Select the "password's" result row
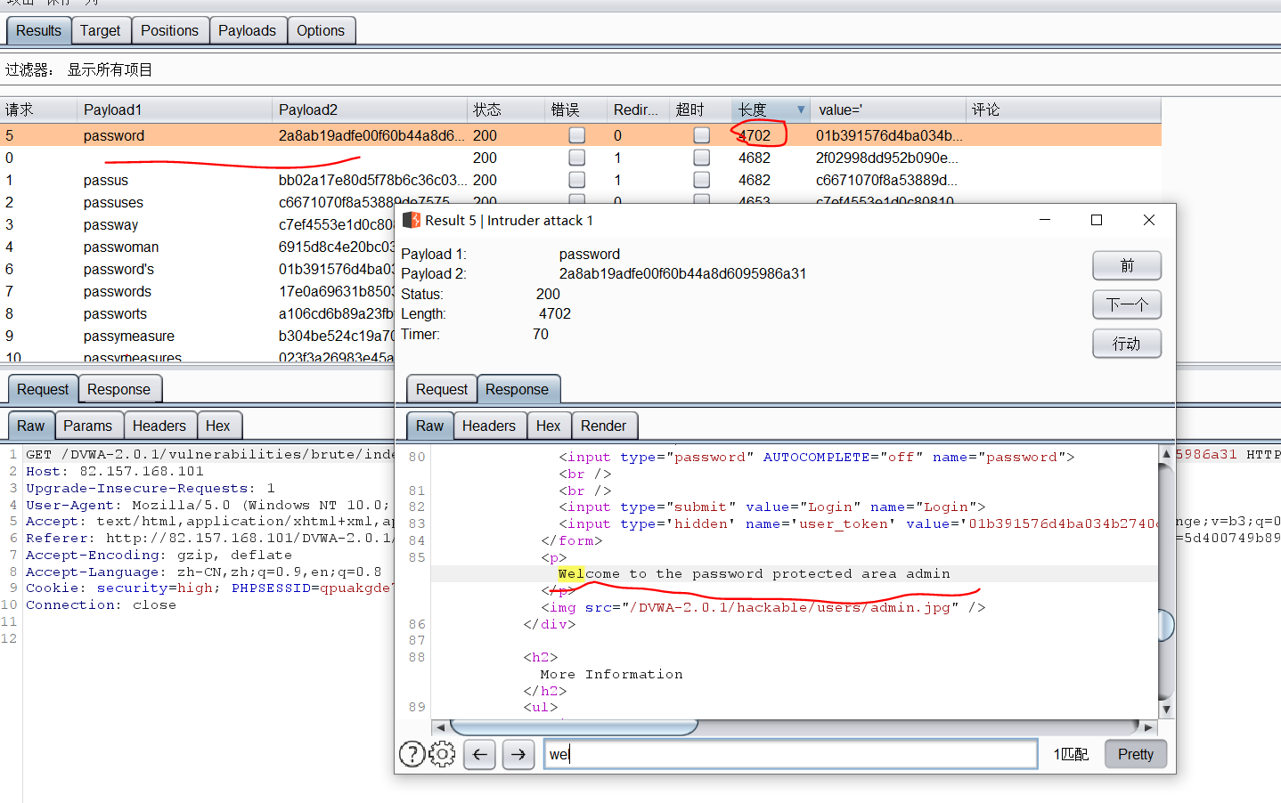Screen dimensions: 1281x803 tap(196, 269)
